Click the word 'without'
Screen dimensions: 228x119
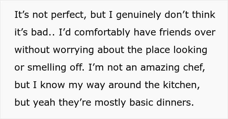(x=32, y=50)
